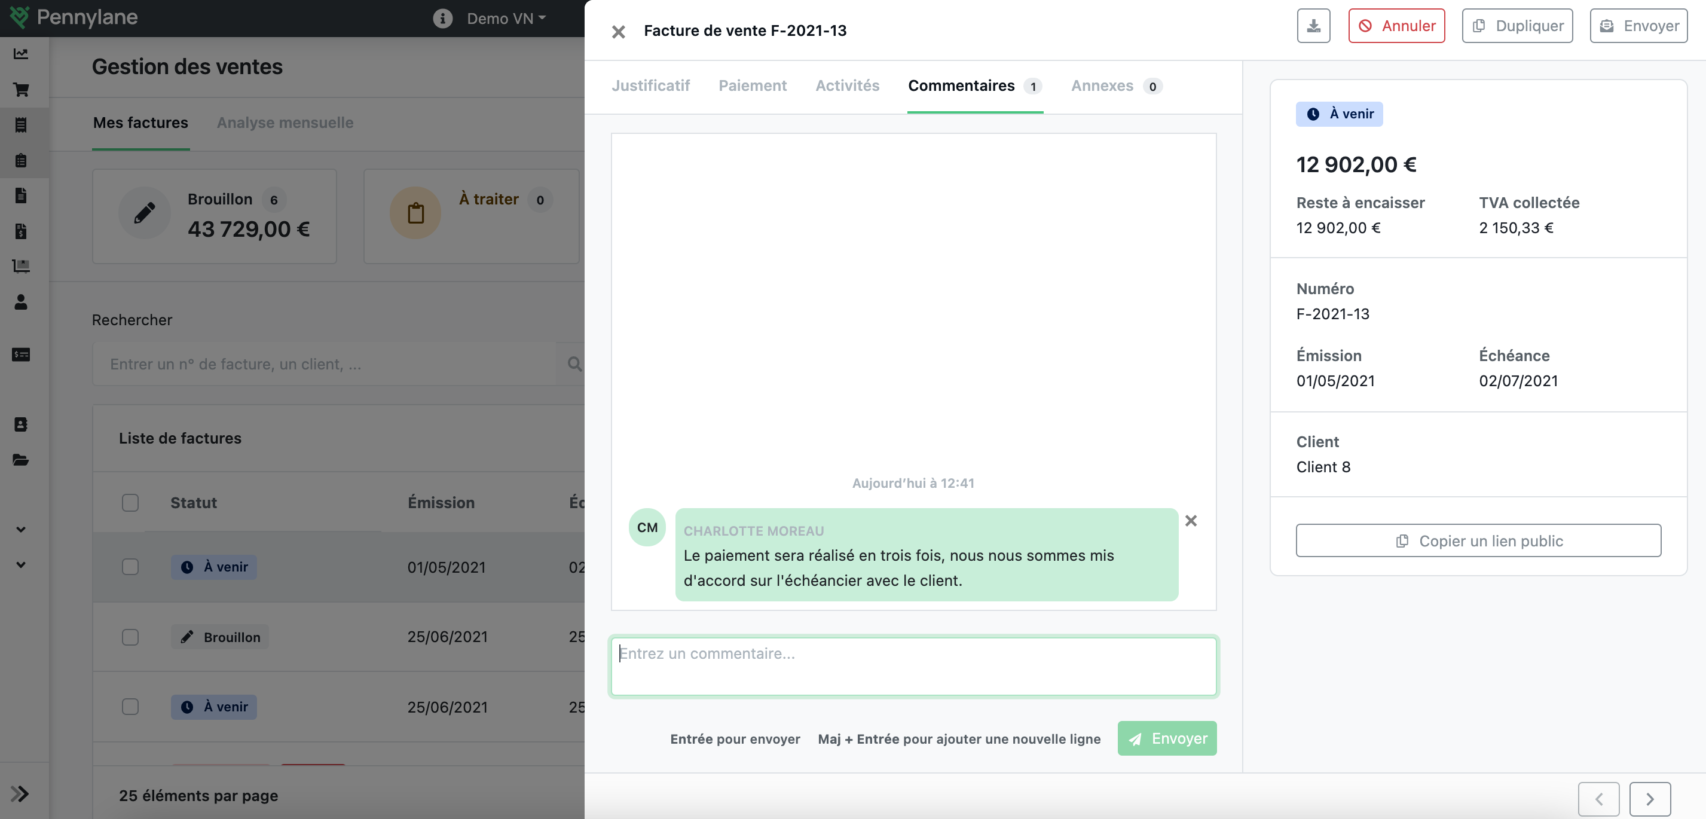Click the Annuler button
The image size is (1706, 819).
[x=1396, y=26]
